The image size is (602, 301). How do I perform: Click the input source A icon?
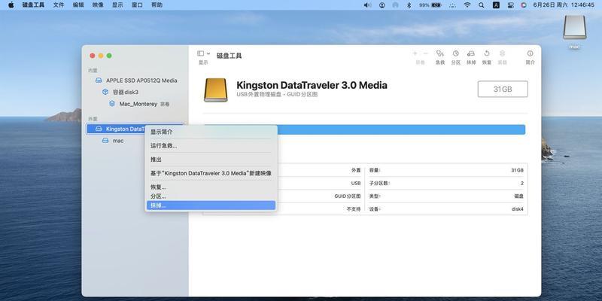click(x=496, y=5)
